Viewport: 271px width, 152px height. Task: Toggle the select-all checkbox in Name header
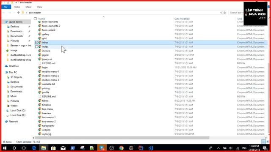point(35,19)
